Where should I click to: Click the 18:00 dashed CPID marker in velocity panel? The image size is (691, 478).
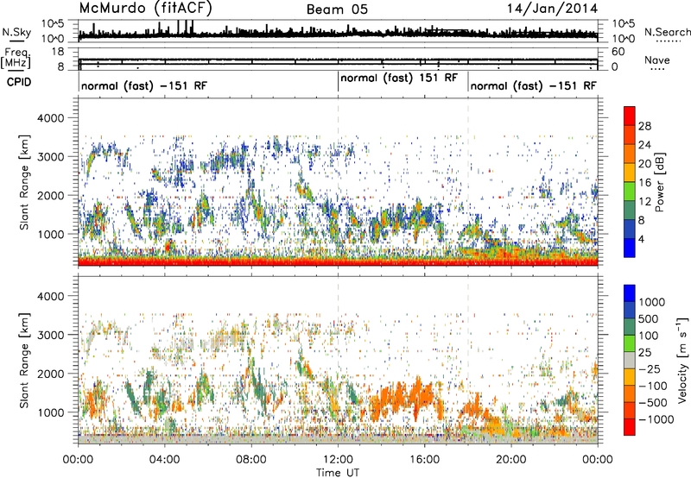tap(468, 360)
